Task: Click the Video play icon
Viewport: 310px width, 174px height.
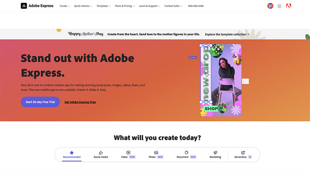Action: 128,152
